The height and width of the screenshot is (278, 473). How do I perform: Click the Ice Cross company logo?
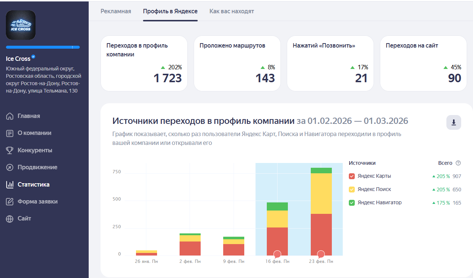(x=21, y=25)
